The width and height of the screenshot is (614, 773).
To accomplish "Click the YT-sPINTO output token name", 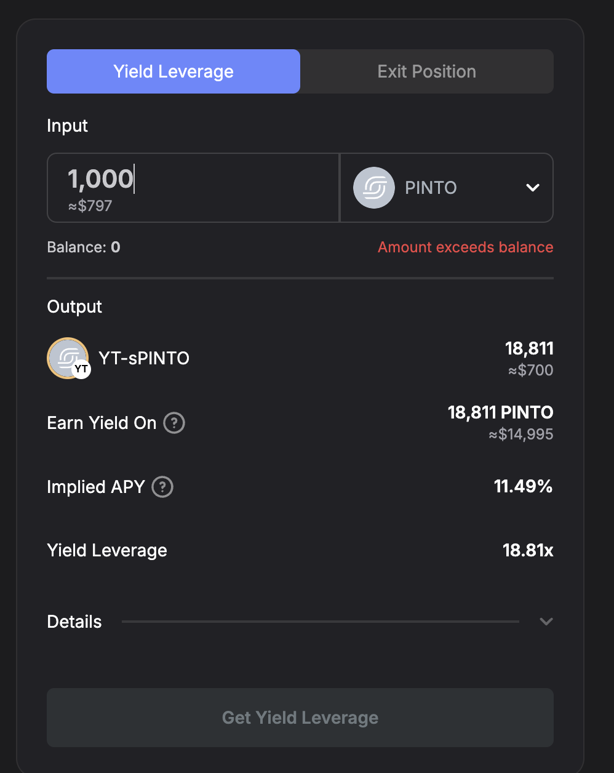I will [144, 358].
